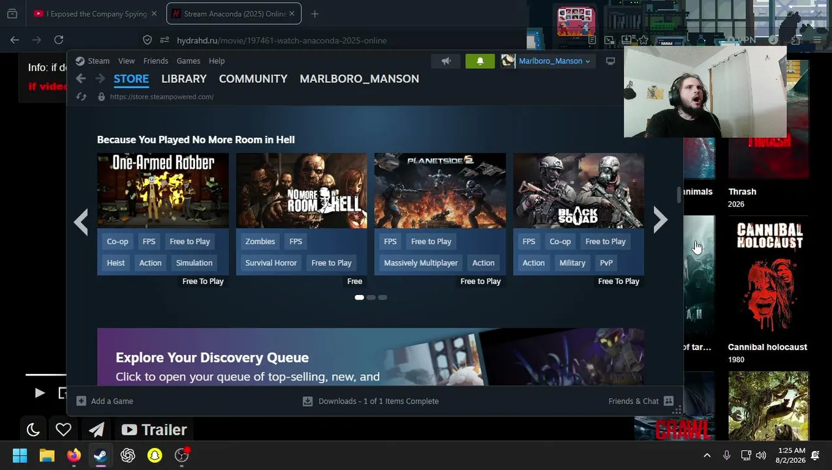Click browser shield tracking protection icon
This screenshot has height=470, width=832.
point(147,40)
